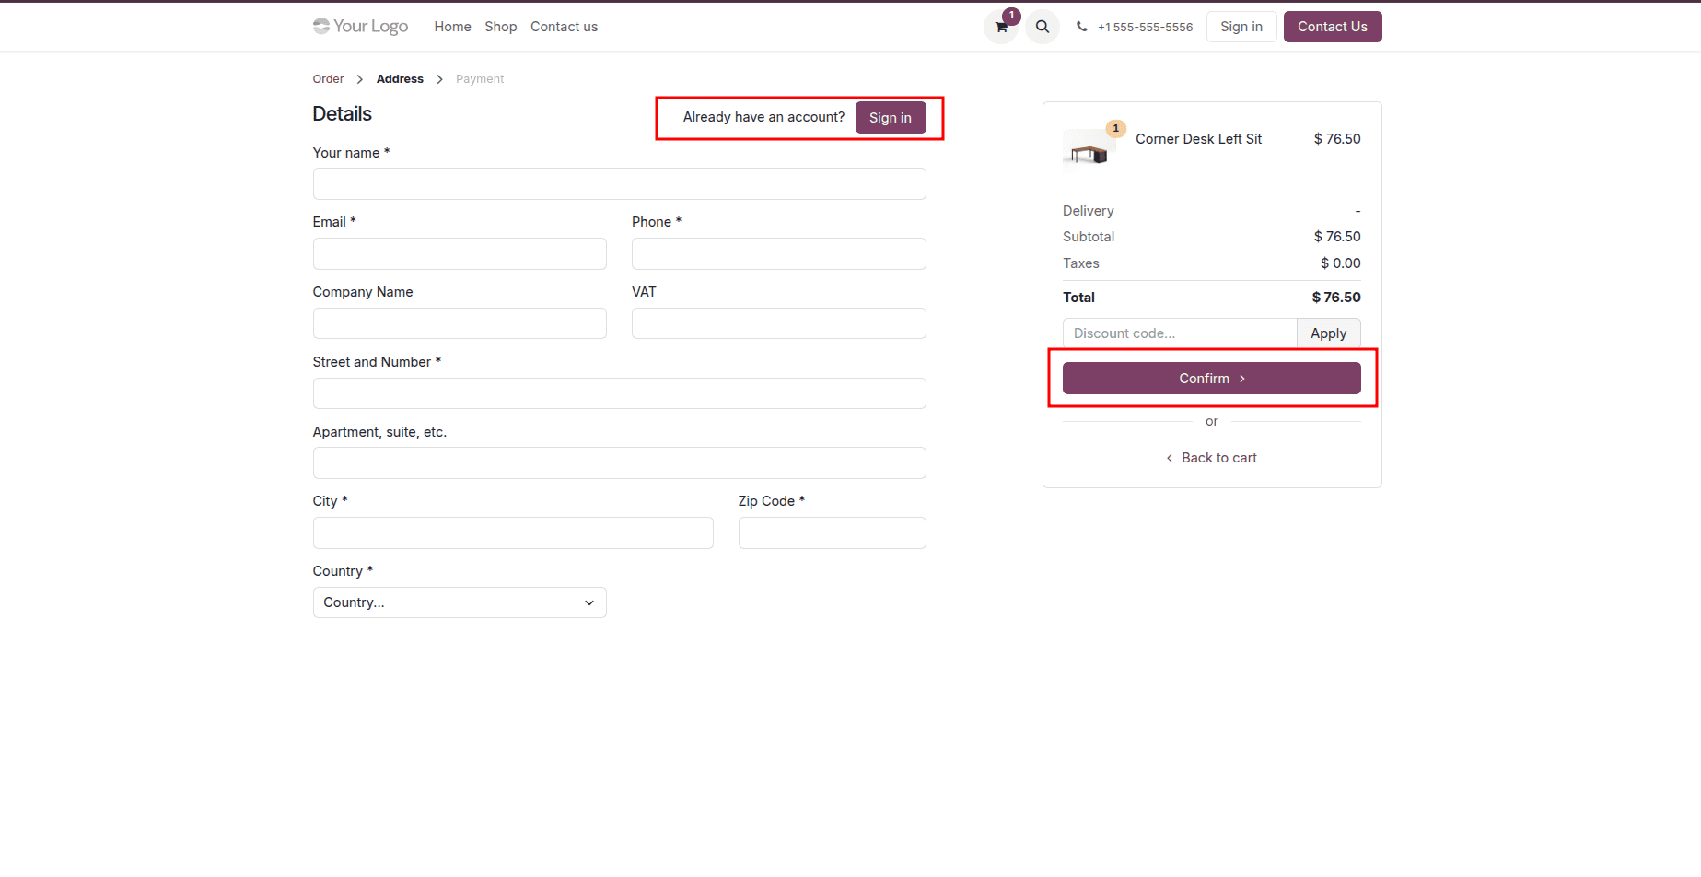Screen dimensions: 1701x877
Task: Click the Corner Desk Left Sit name
Action: (1199, 139)
